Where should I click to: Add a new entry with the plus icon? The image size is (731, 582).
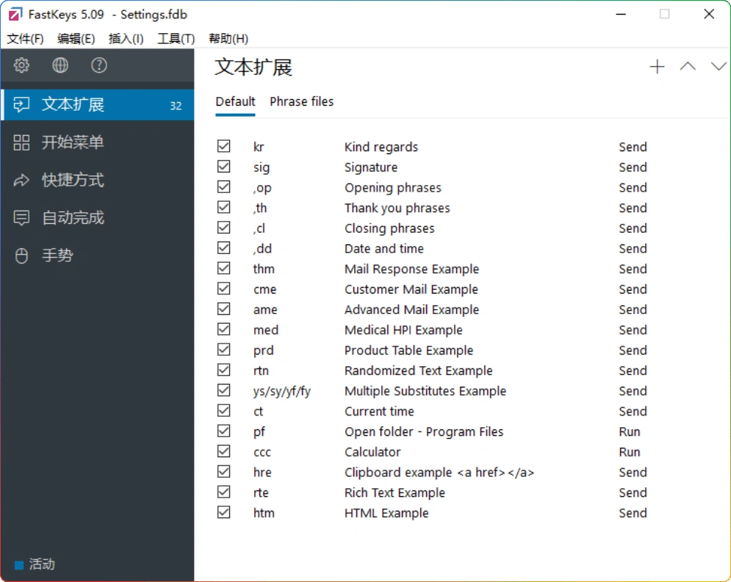pyautogui.click(x=657, y=66)
